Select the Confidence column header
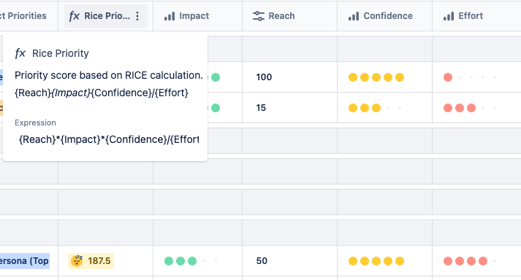This screenshot has height=280, width=521. click(385, 16)
